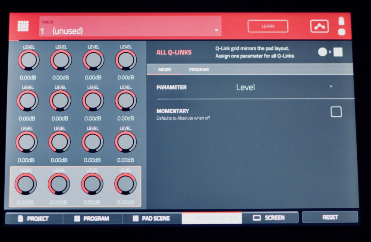Select third row second Level knob
The width and height of the screenshot is (371, 242).
click(60, 142)
